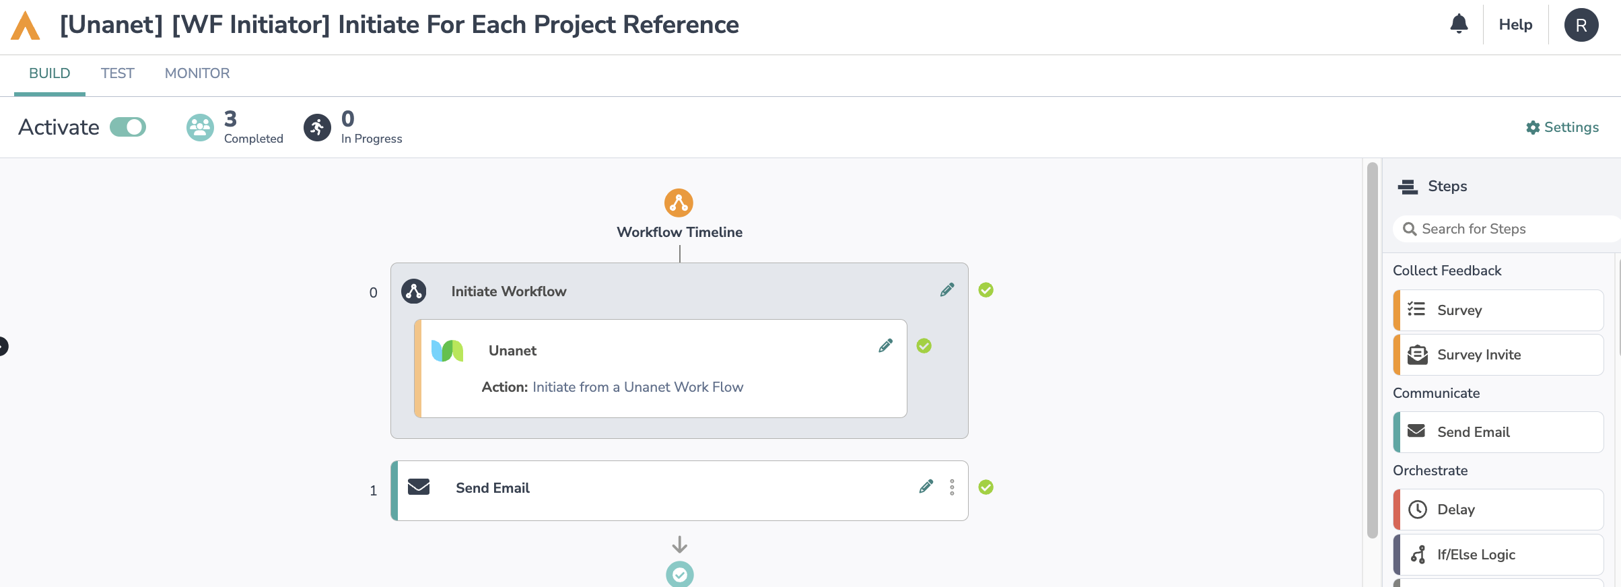Select the If/Else Logic step
1621x587 pixels.
point(1498,555)
